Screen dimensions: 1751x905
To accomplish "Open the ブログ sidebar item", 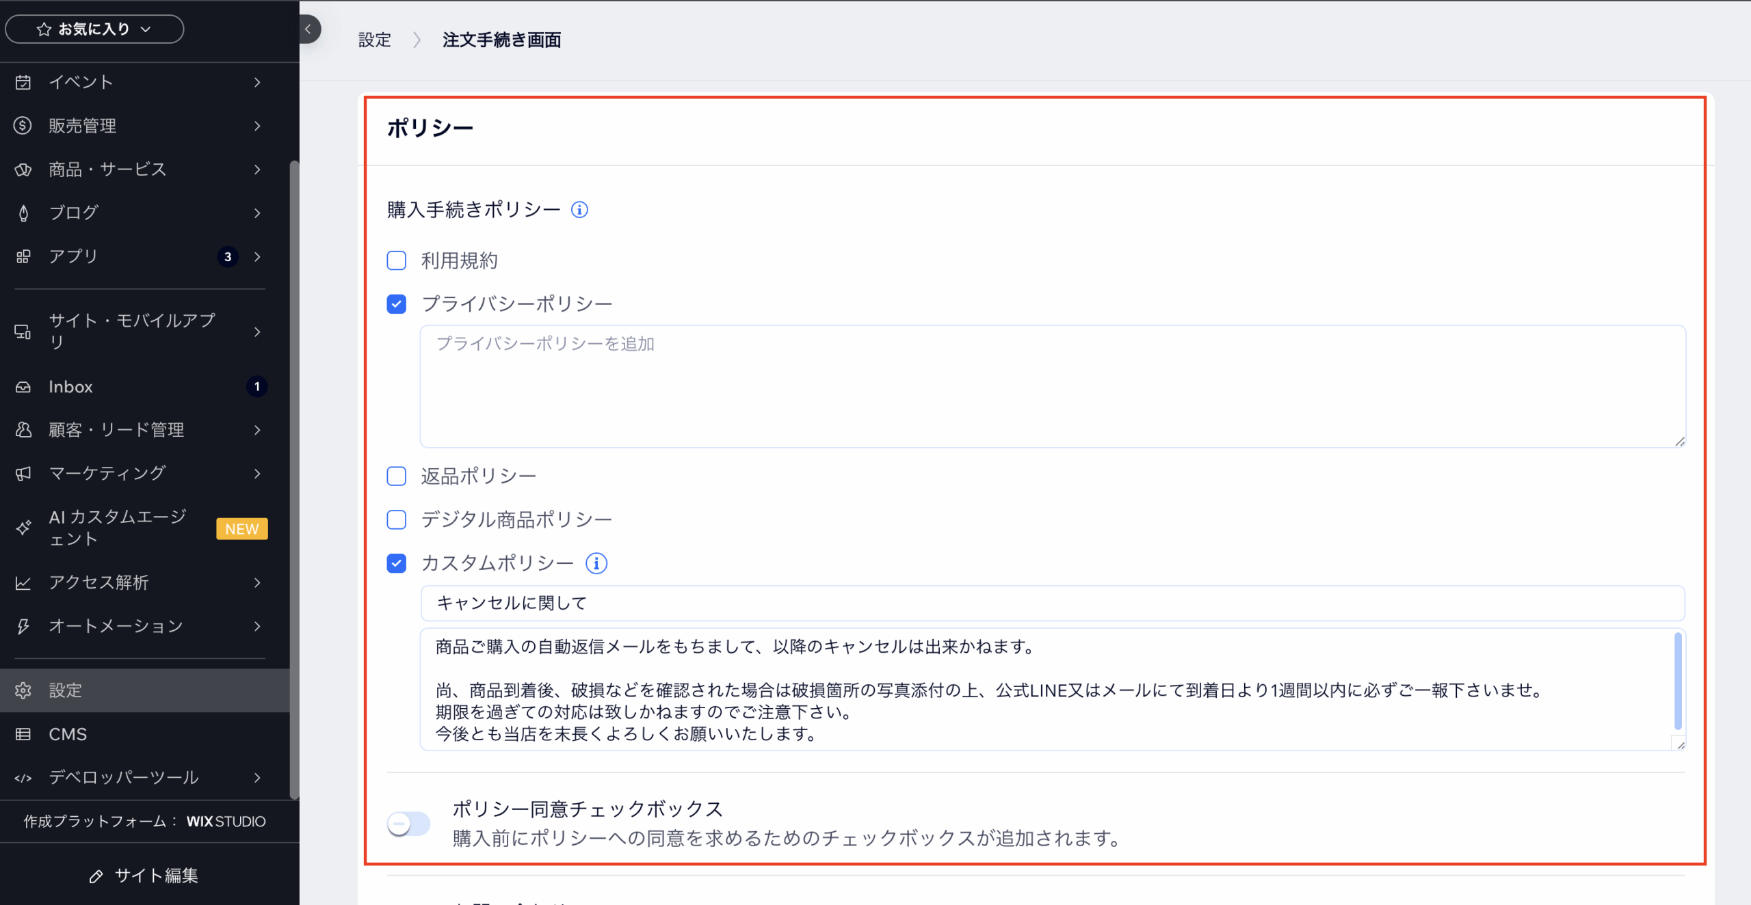I will point(74,213).
